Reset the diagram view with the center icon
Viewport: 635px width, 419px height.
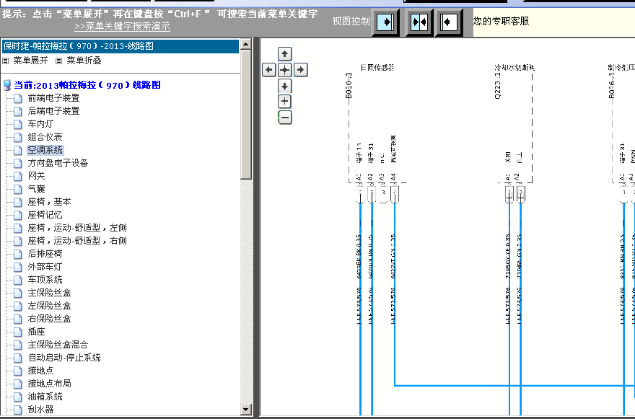[x=285, y=70]
